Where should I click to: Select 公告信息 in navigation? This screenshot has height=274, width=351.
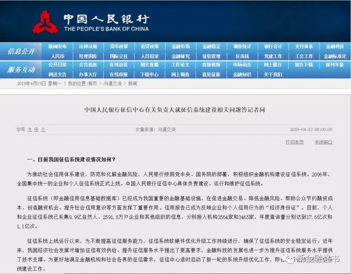88,65
